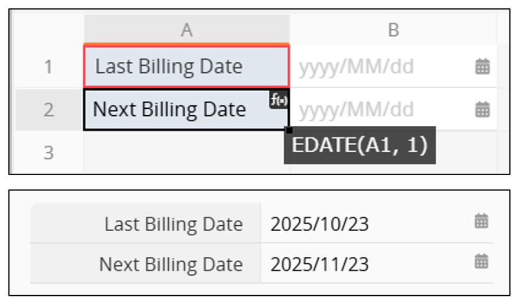Click calendar icon beside 2025/11/23
Viewport: 520px width, 304px height.
481,262
